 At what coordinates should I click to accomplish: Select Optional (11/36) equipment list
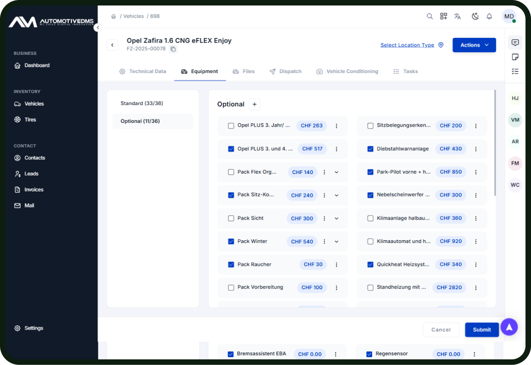pyautogui.click(x=153, y=122)
